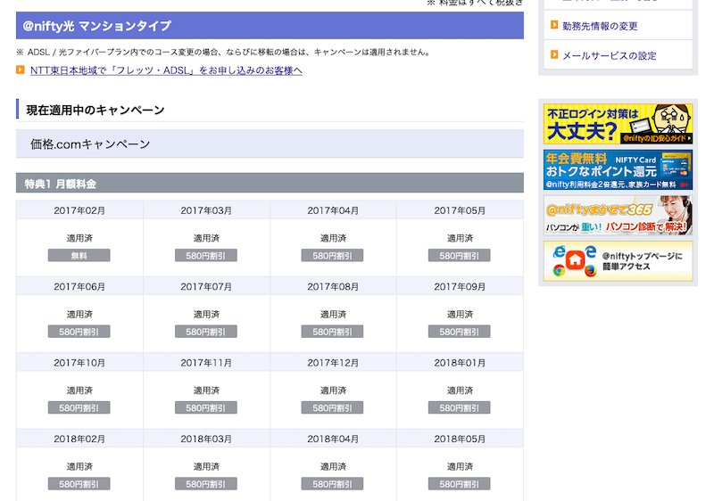Click the 580円割引 badge under 2017年06月
The height and width of the screenshot is (501, 714).
point(79,332)
